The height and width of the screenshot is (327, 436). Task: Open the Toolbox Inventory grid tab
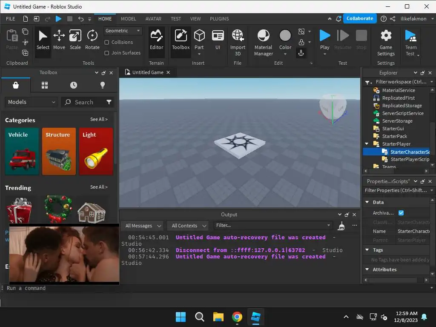point(44,85)
